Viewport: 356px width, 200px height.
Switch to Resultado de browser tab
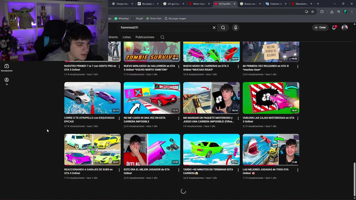pyautogui.click(x=148, y=4)
